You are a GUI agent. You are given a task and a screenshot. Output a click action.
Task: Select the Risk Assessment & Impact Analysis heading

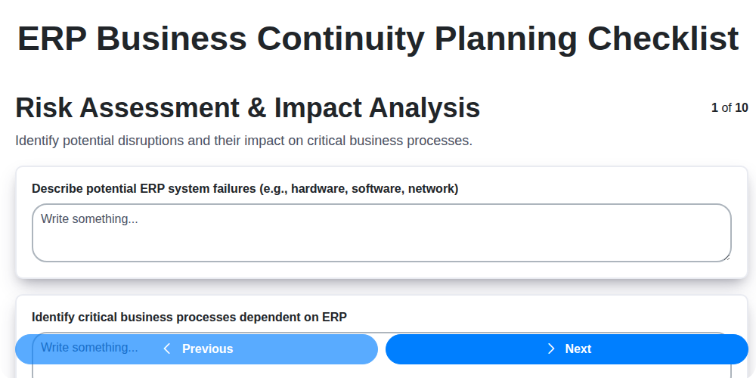click(x=247, y=108)
